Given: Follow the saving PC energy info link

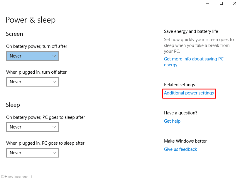Looking at the screenshot, I should coord(194,59).
